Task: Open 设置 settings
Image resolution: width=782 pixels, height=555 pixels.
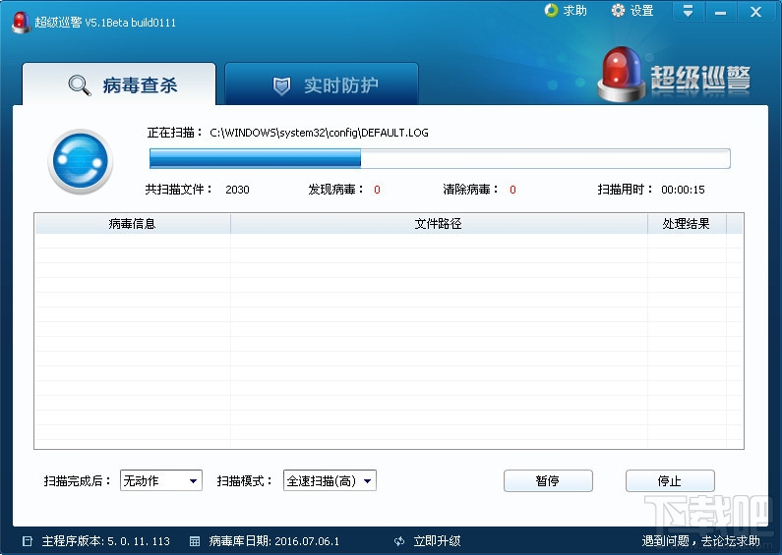Action: tap(641, 11)
